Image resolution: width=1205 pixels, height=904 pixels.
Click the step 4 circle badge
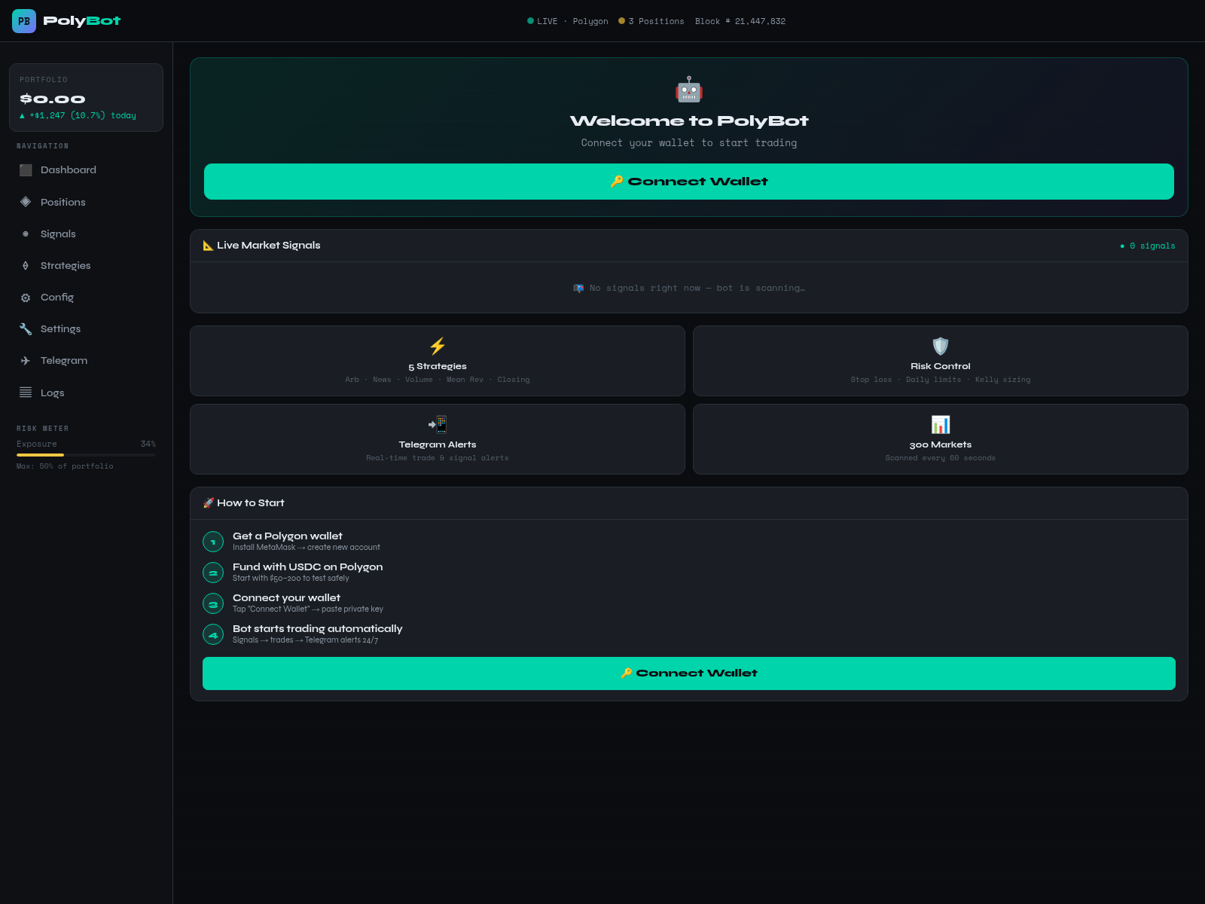point(213,634)
